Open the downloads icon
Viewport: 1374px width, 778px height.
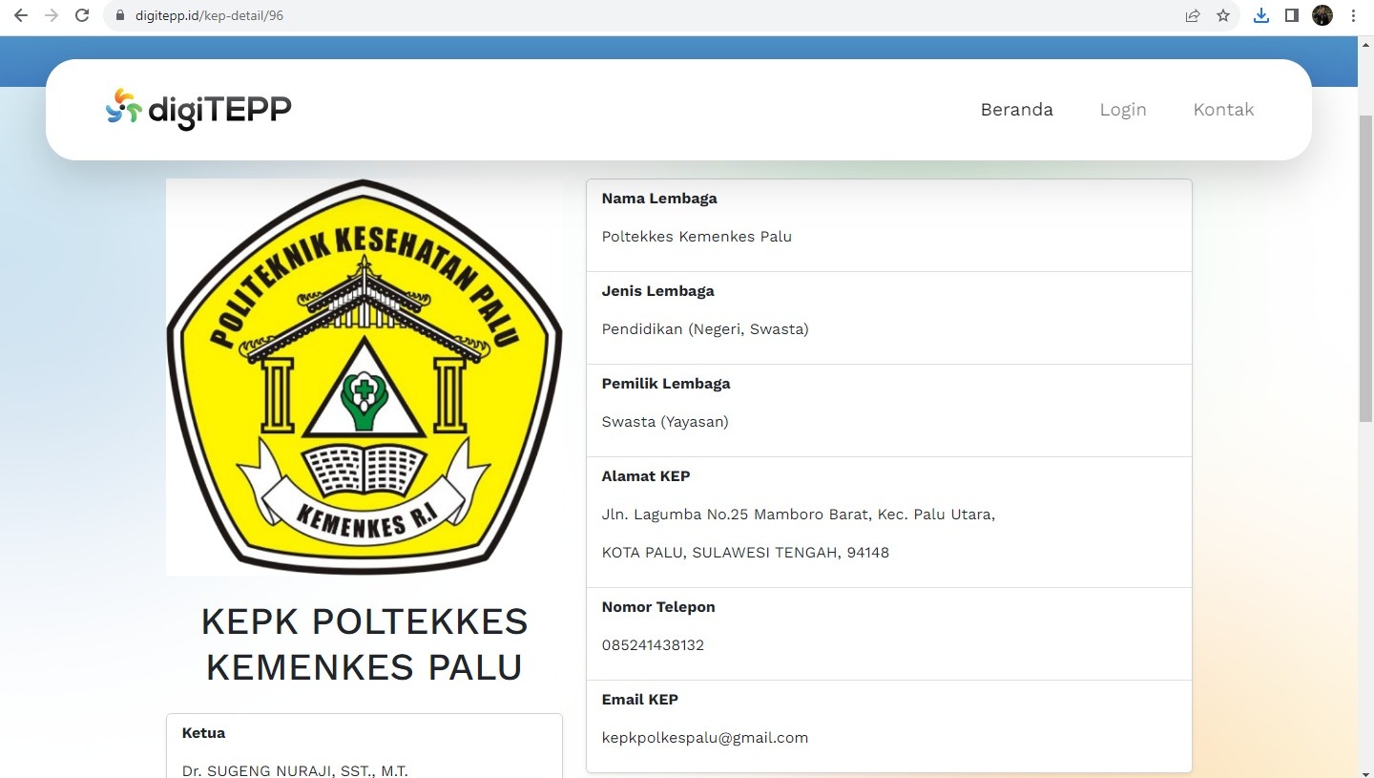[x=1261, y=15]
